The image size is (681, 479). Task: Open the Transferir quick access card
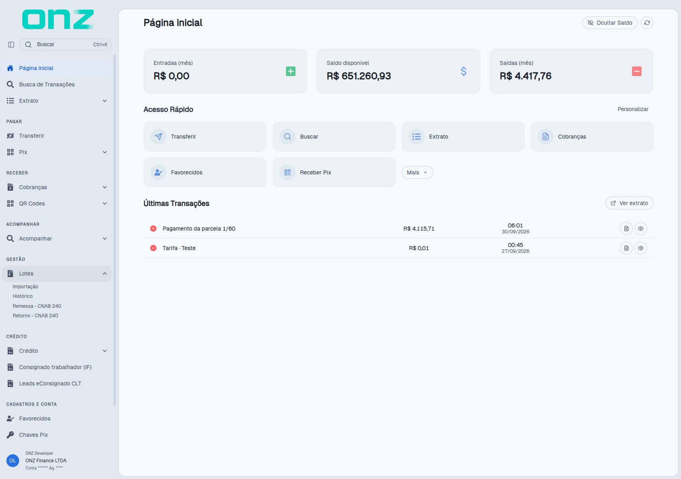click(x=205, y=137)
